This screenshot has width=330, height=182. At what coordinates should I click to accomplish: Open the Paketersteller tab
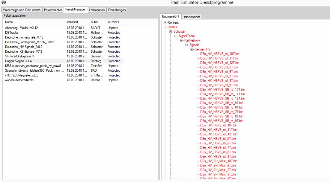click(53, 10)
